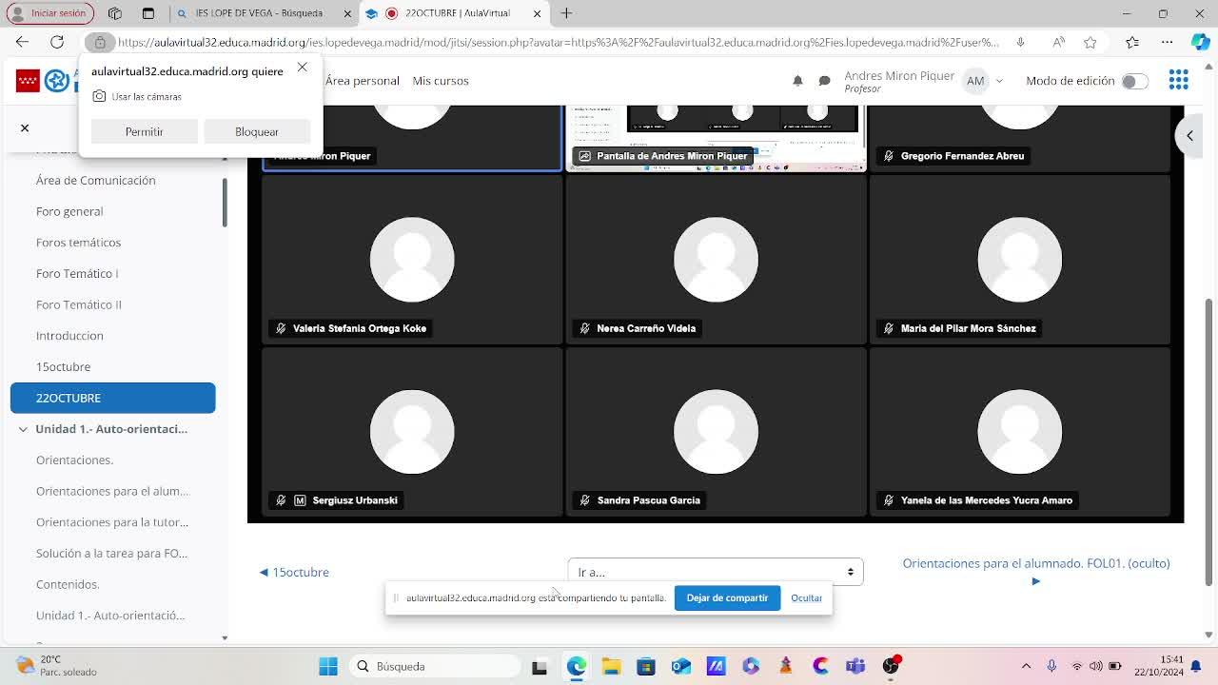This screenshot has height=685, width=1218.
Task: Open the notifications bell in AulaVirtual header
Action: [x=797, y=81]
